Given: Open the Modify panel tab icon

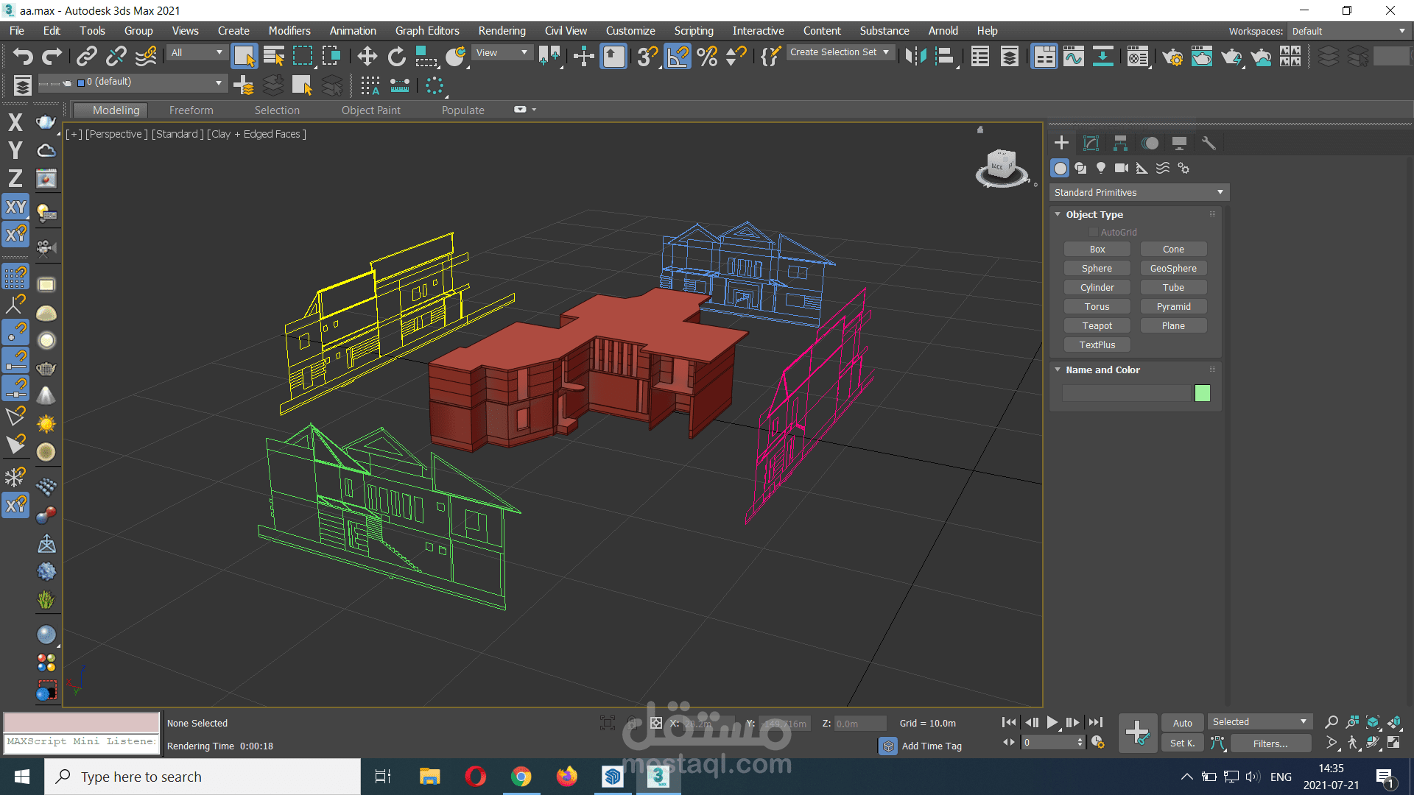Looking at the screenshot, I should tap(1091, 143).
